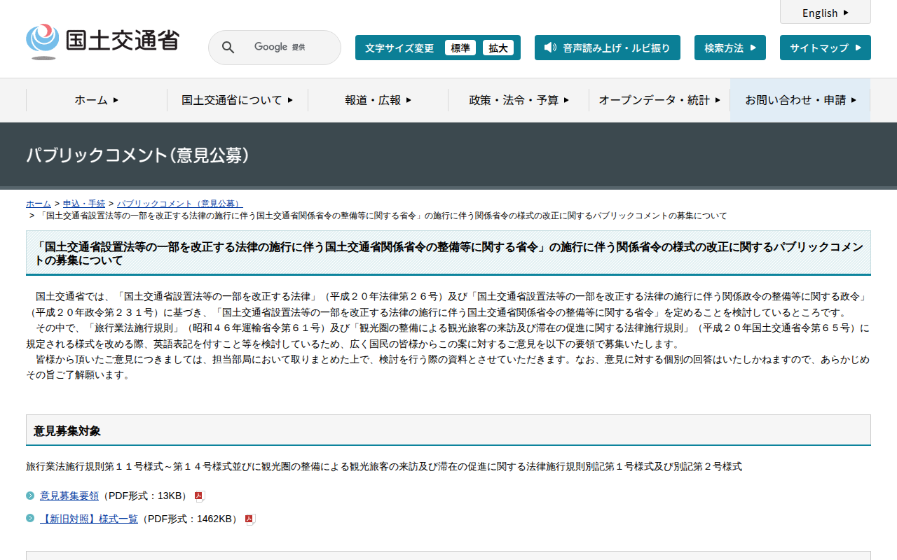Open 報道・広報 menu

pyautogui.click(x=378, y=100)
